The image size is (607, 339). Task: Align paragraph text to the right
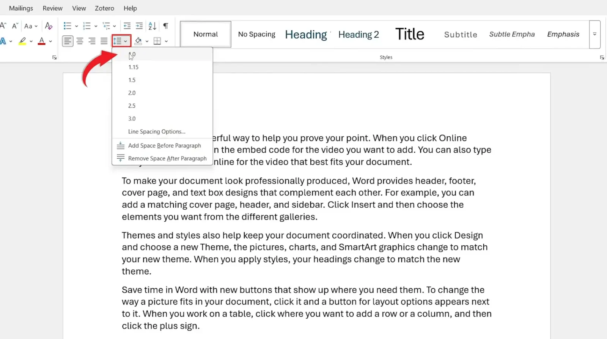(92, 41)
